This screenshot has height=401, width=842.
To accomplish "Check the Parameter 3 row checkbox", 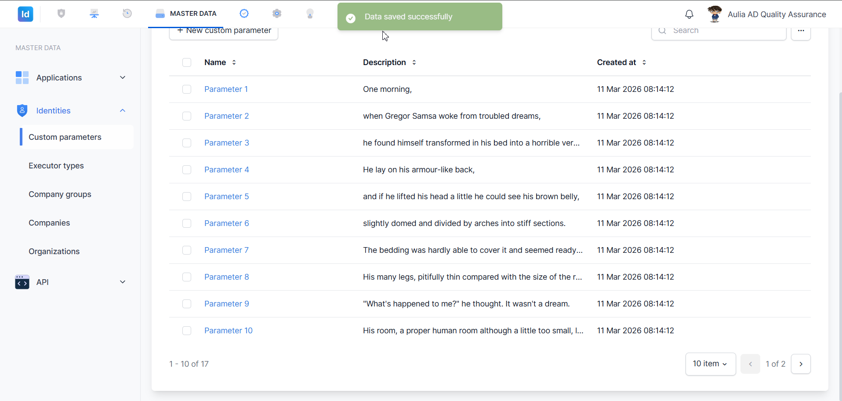I will pos(187,143).
